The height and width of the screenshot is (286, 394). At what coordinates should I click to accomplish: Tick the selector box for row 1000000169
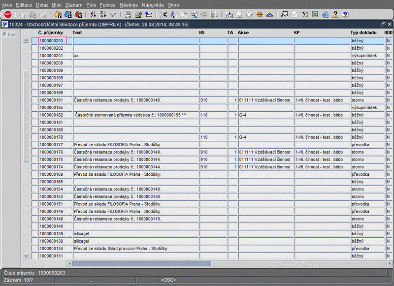[34, 174]
